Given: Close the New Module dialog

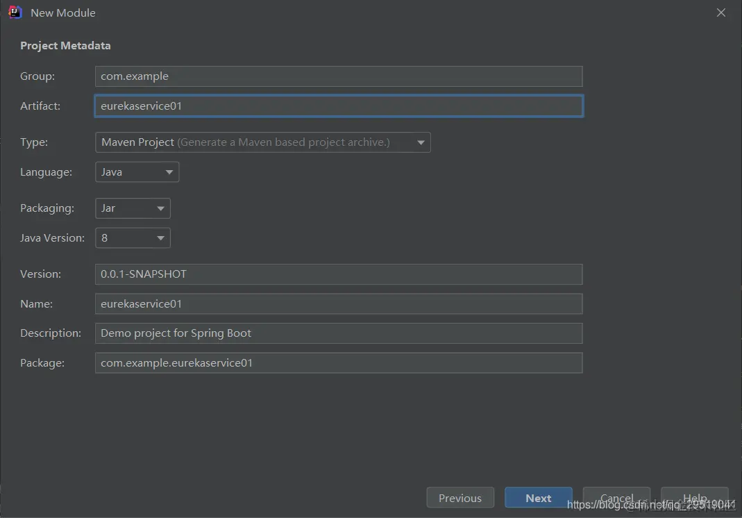Looking at the screenshot, I should (720, 12).
